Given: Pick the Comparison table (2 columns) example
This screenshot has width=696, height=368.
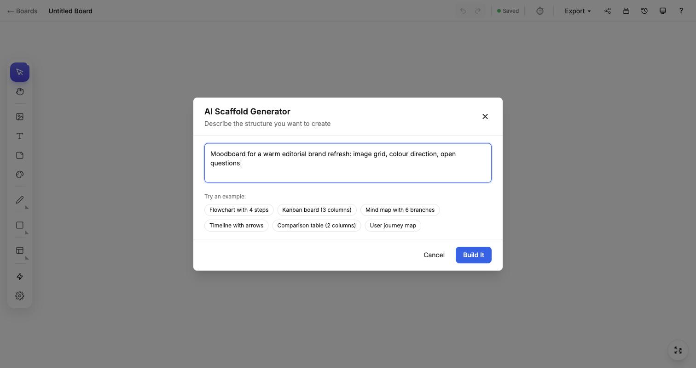Looking at the screenshot, I should 317,226.
